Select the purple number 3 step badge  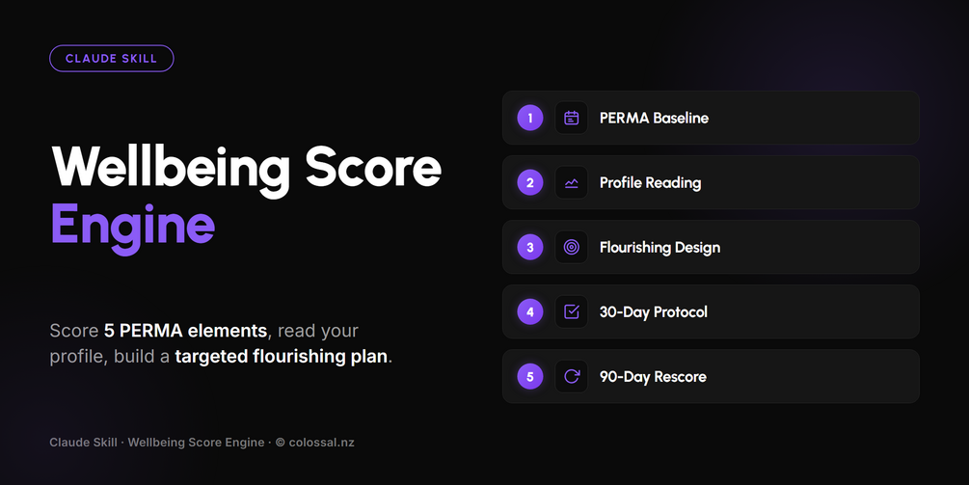pos(530,247)
